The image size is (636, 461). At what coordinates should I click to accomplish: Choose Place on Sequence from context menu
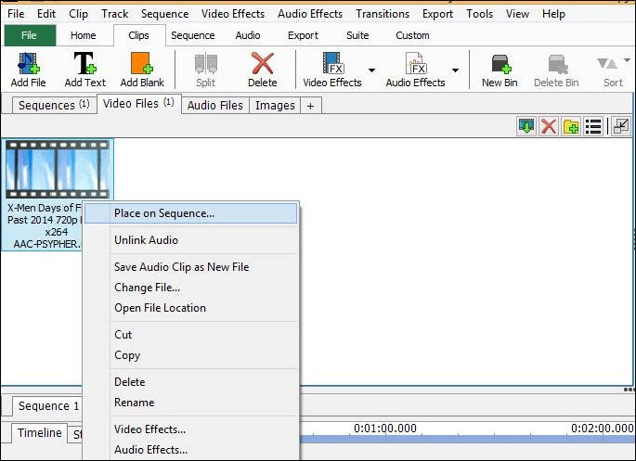(164, 213)
